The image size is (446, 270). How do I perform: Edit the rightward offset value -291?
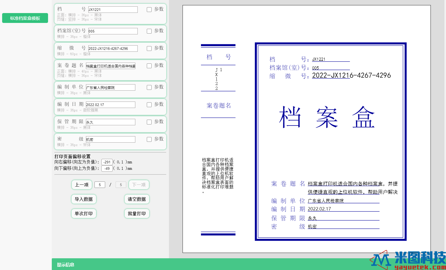(x=107, y=162)
